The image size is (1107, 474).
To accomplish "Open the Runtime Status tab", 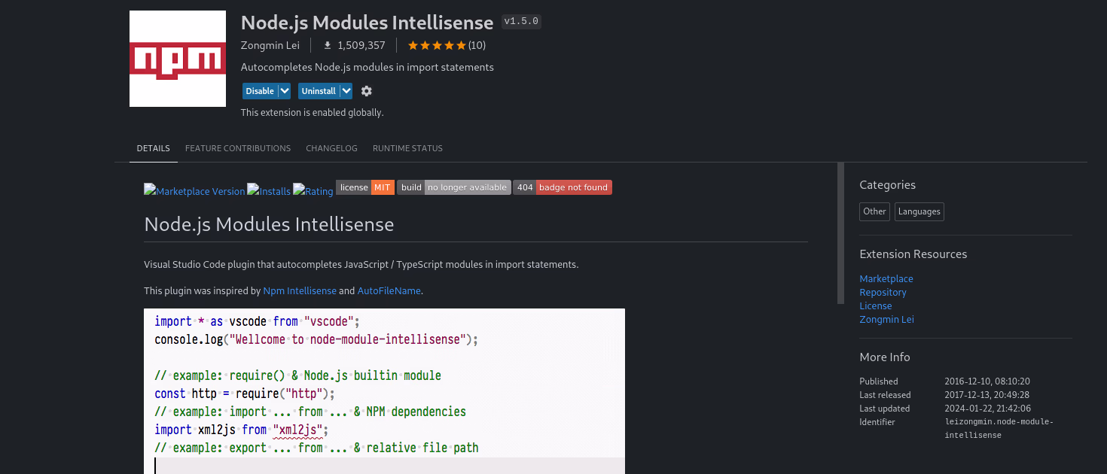I will pos(407,148).
